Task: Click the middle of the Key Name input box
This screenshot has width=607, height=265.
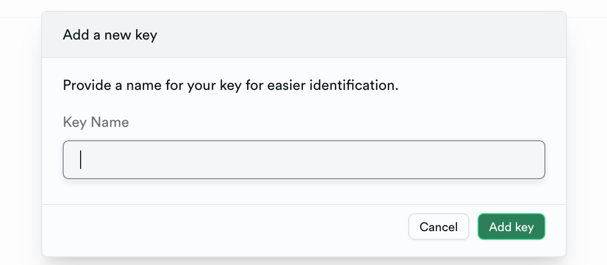Action: [303, 160]
